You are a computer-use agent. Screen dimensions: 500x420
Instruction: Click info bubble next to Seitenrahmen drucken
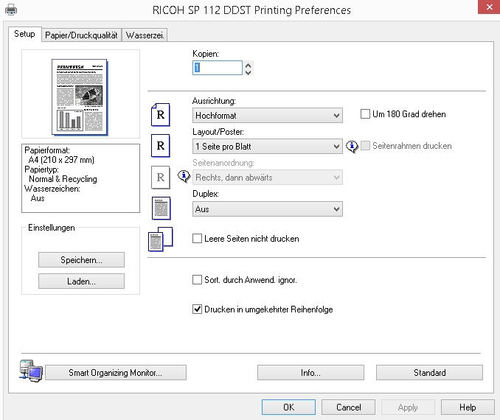click(x=352, y=147)
